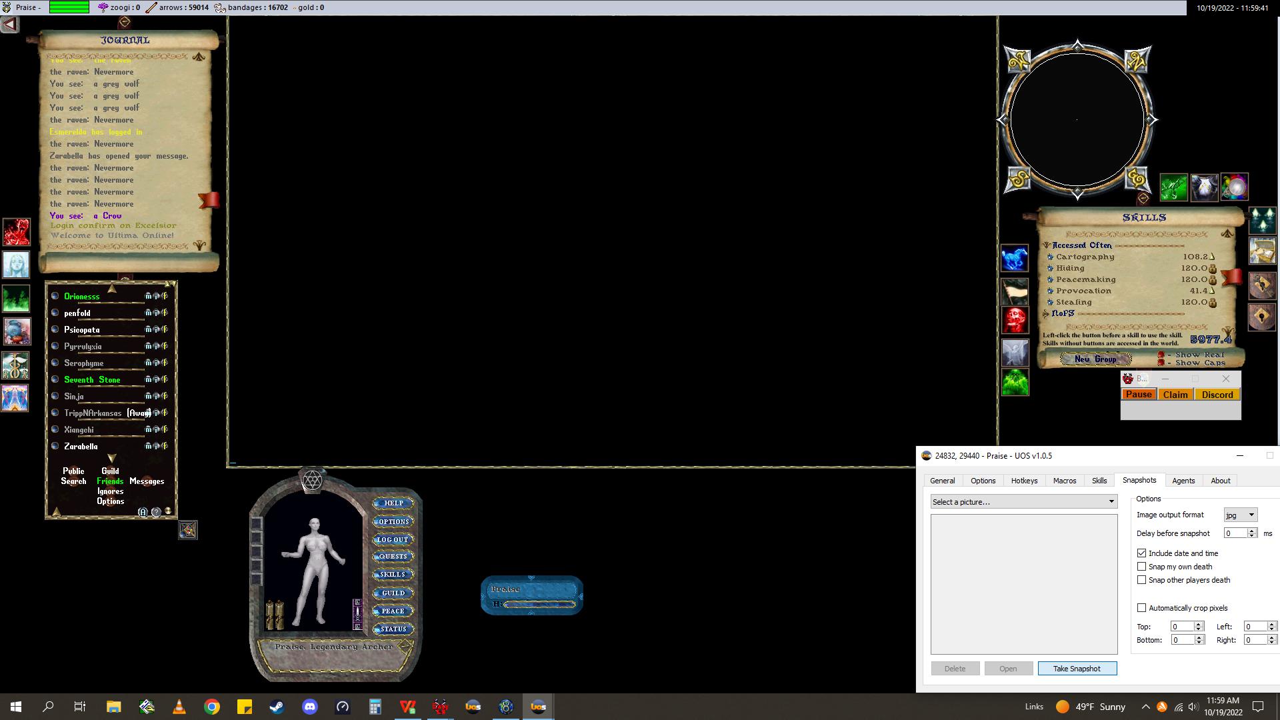Screen dimensions: 1280x720
Task: Open the Select a picture dropdown
Action: click(1024, 502)
